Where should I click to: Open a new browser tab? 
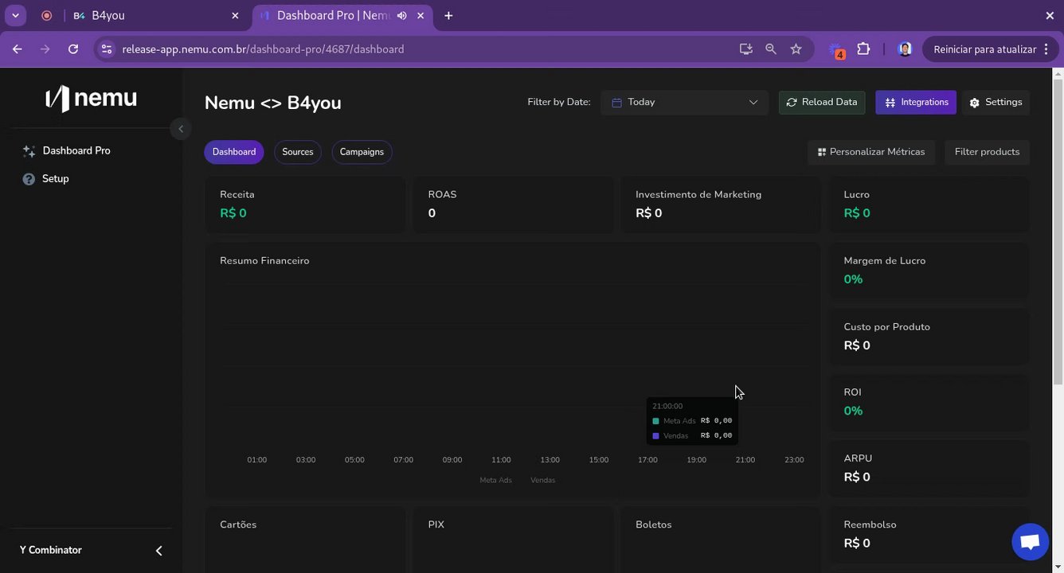(448, 15)
